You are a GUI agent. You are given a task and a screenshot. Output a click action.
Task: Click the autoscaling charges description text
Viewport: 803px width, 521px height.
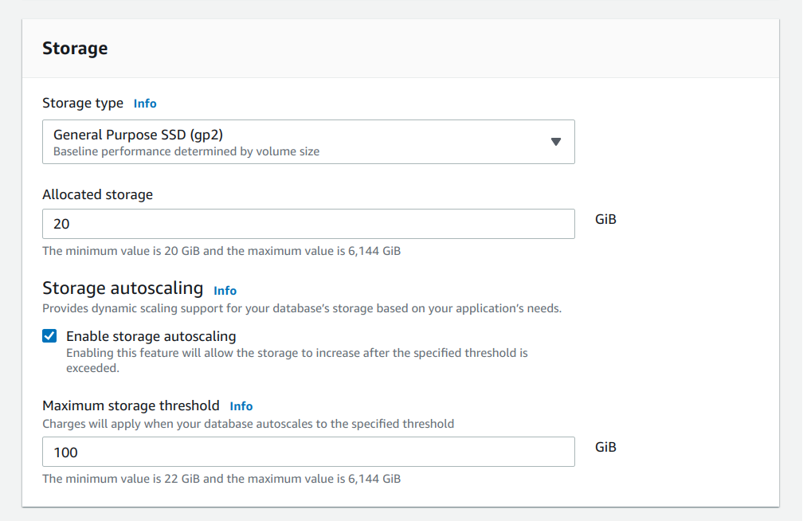coord(248,424)
